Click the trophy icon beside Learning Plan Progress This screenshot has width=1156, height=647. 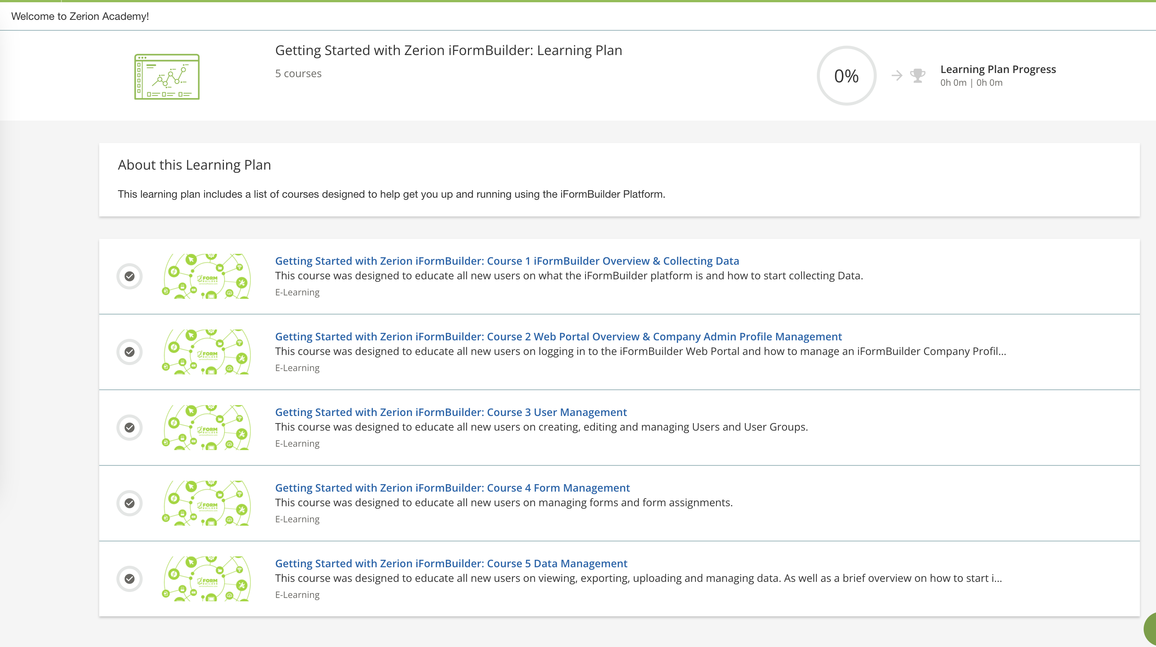917,75
